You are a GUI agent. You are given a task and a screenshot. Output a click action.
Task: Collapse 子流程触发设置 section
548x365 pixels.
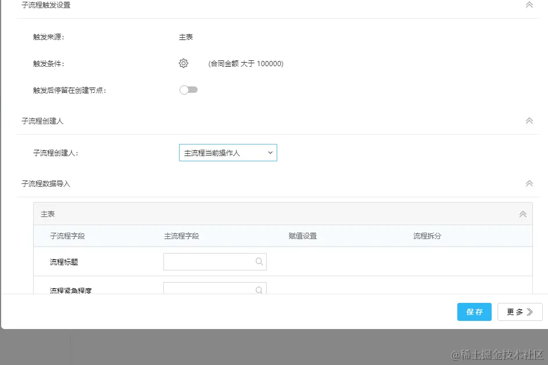coord(529,5)
